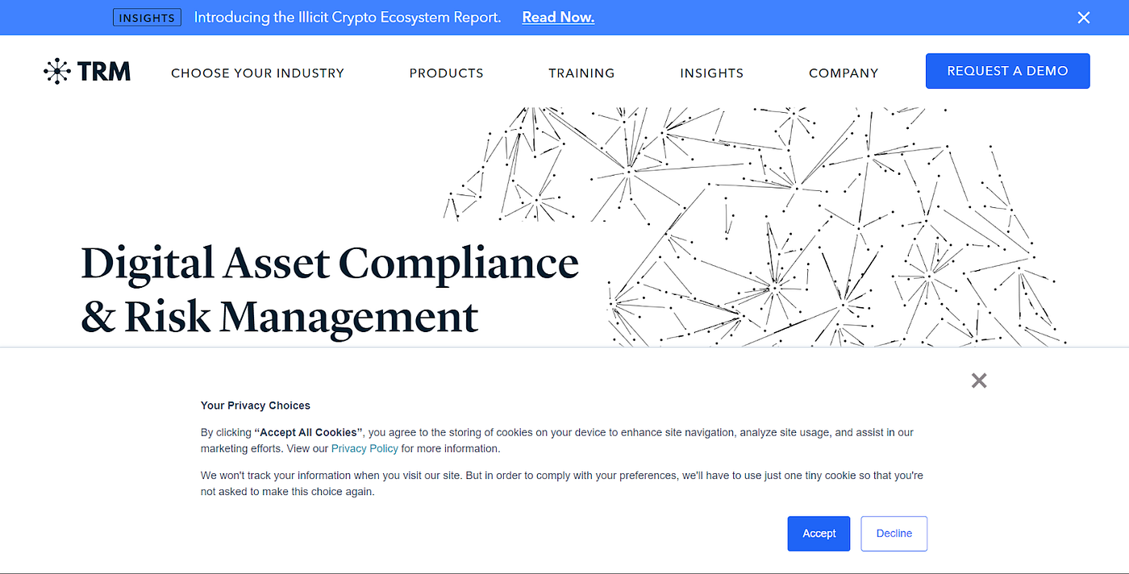Viewport: 1129px width, 574px height.
Task: Click the Digital Asset Compliance headline
Action: [x=329, y=262]
